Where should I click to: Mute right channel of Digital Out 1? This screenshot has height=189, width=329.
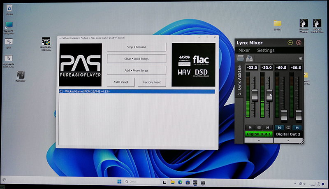tap(268, 128)
